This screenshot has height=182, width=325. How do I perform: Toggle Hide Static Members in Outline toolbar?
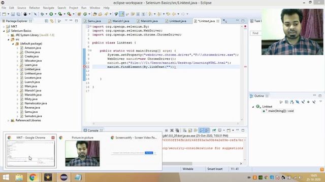[303, 102]
